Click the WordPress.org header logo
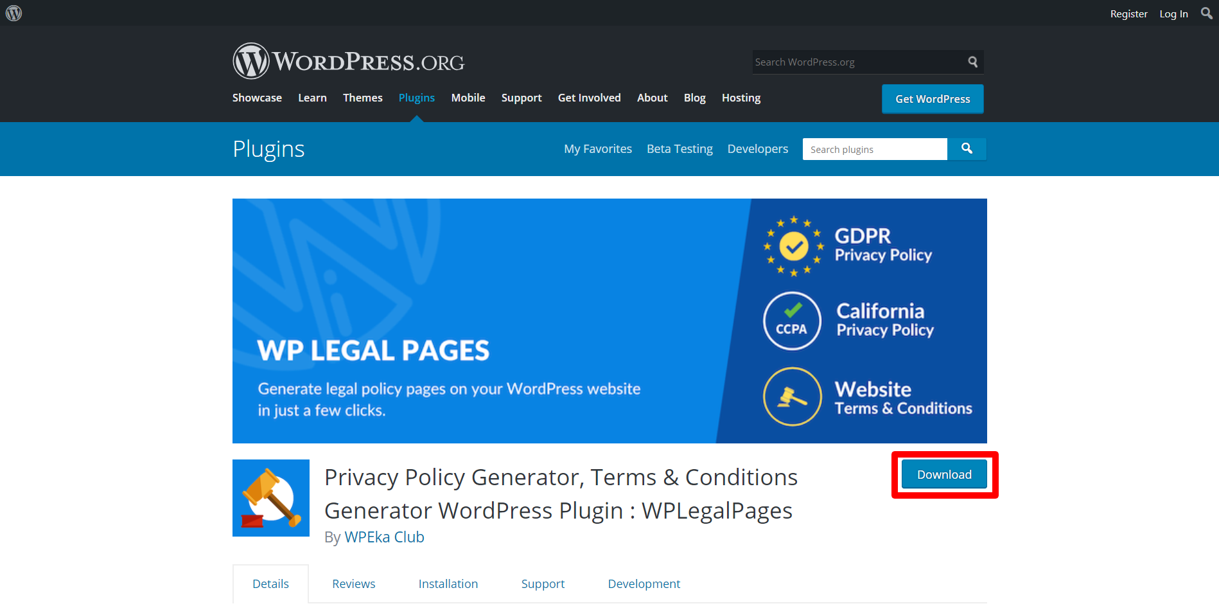Viewport: 1219px width, 606px height. click(348, 62)
